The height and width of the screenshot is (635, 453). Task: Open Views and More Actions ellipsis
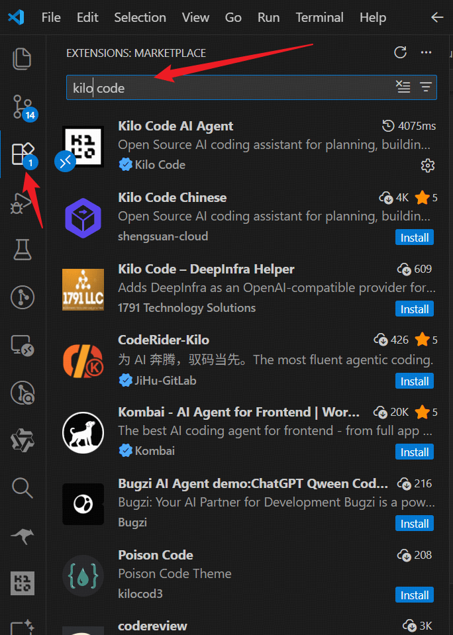426,53
